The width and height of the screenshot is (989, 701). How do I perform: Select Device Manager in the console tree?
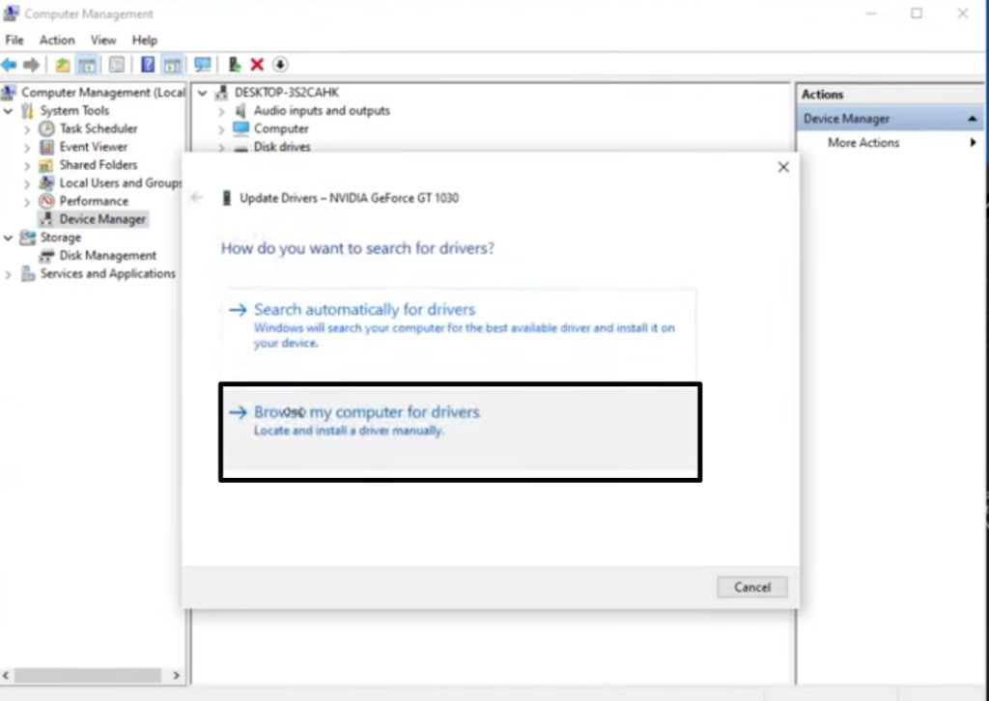102,219
